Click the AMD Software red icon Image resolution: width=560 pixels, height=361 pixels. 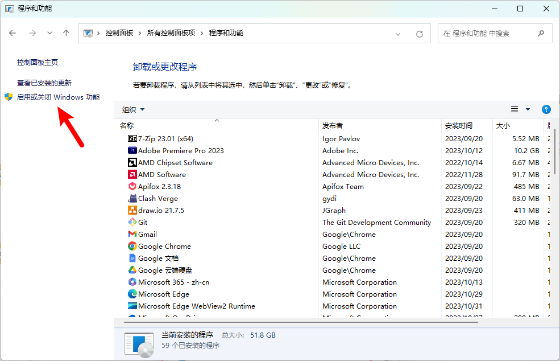[132, 174]
